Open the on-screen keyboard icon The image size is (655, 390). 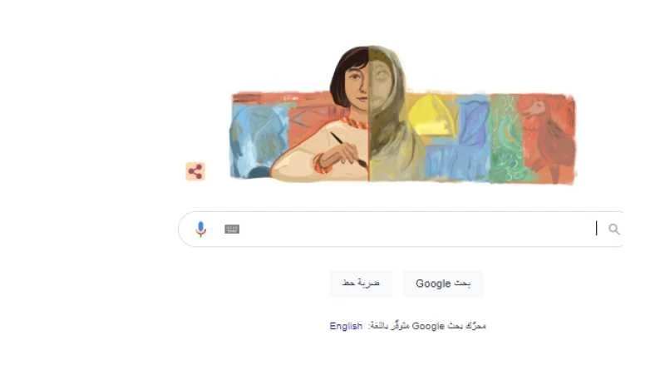coord(232,229)
